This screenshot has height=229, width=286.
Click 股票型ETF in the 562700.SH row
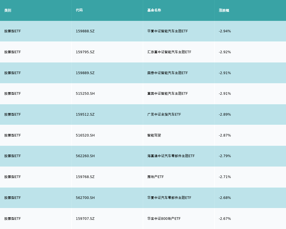coord(13,198)
